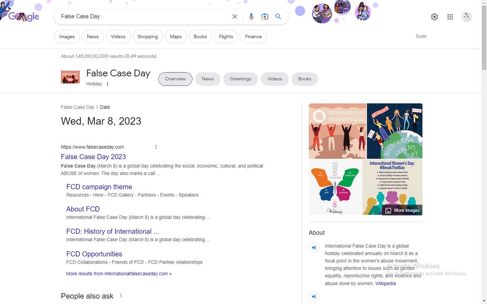Screen dimensions: 487x304
Task: Open the About FCD link
Action: pyautogui.click(x=83, y=209)
